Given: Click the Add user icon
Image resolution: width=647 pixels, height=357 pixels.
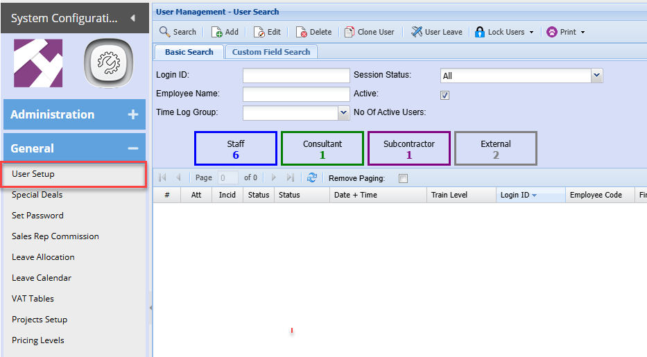Looking at the screenshot, I should pyautogui.click(x=217, y=32).
